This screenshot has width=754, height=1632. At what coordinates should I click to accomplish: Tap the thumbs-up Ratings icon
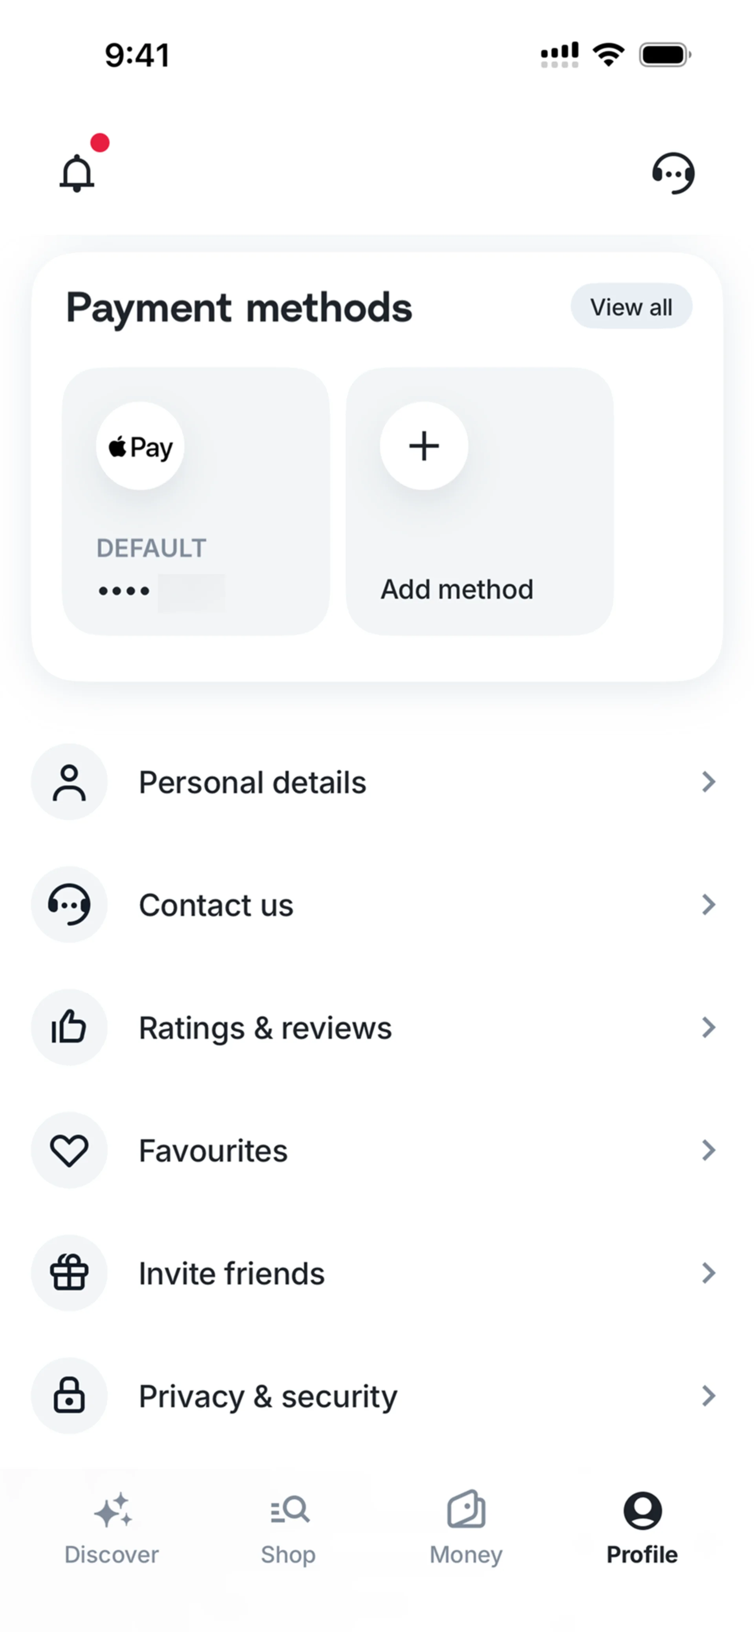pyautogui.click(x=69, y=1027)
